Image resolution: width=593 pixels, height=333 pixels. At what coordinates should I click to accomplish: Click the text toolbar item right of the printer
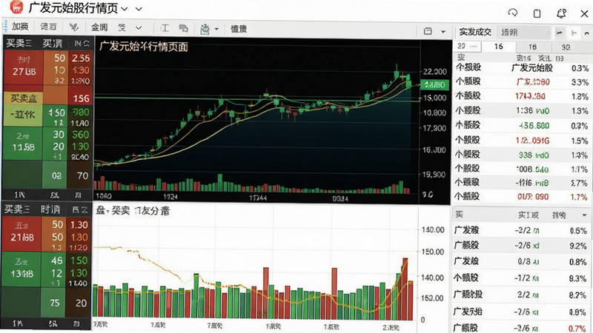(239, 29)
